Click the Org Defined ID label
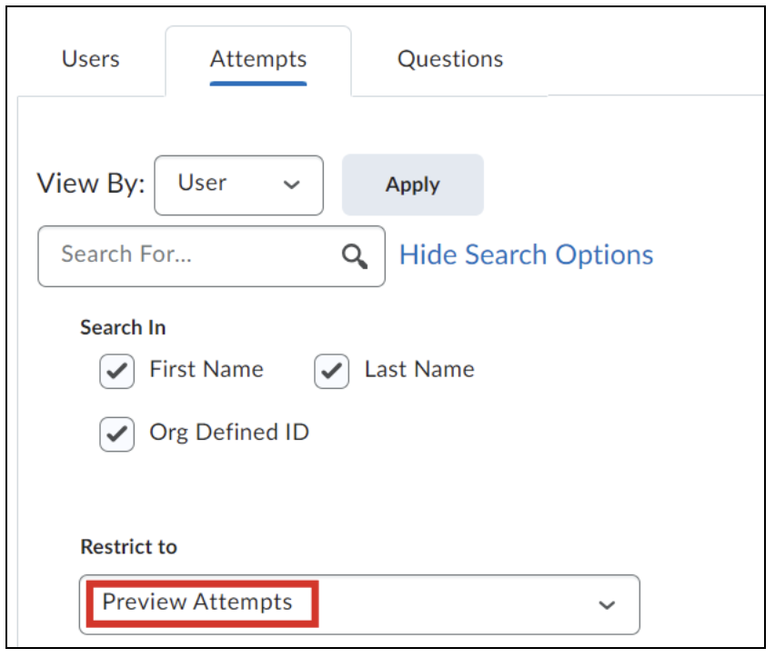Screen dimensions: 775x658 pyautogui.click(x=229, y=433)
